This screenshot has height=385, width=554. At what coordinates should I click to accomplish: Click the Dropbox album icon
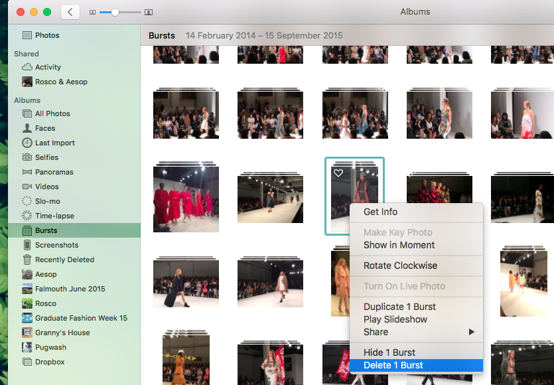(27, 362)
